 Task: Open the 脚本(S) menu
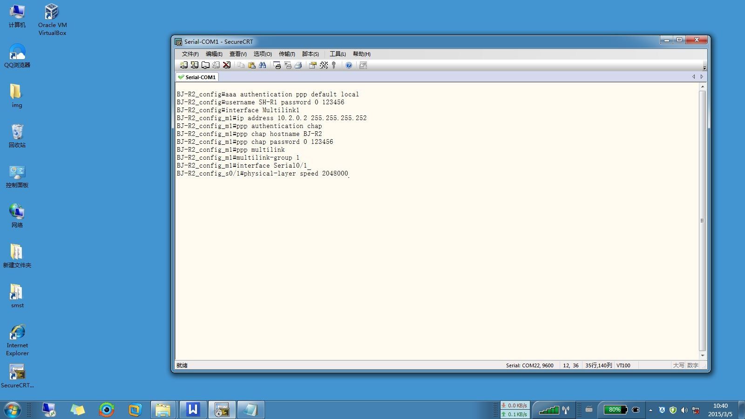(x=311, y=54)
